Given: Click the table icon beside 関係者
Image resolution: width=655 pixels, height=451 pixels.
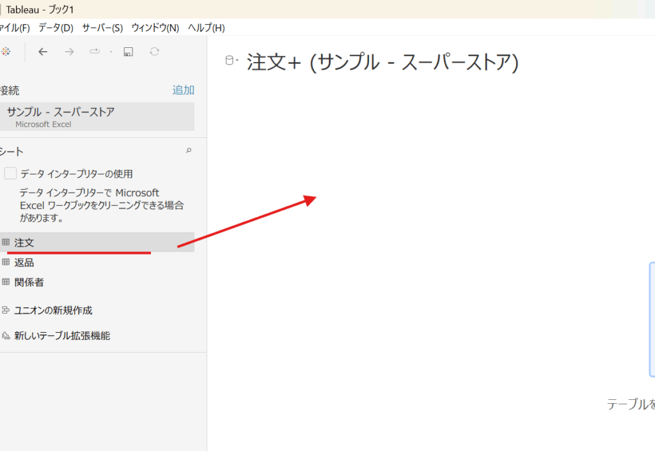Looking at the screenshot, I should pos(6,282).
